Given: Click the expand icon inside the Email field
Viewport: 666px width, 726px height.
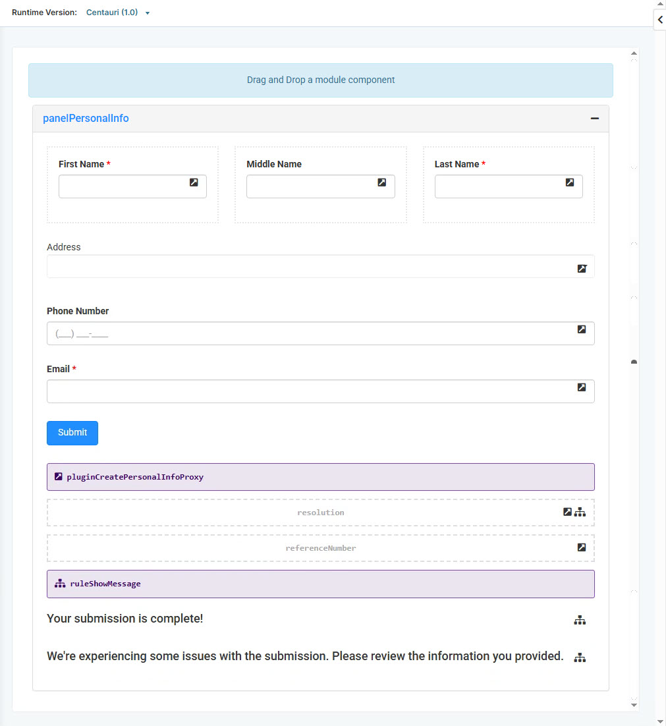Looking at the screenshot, I should pos(582,387).
